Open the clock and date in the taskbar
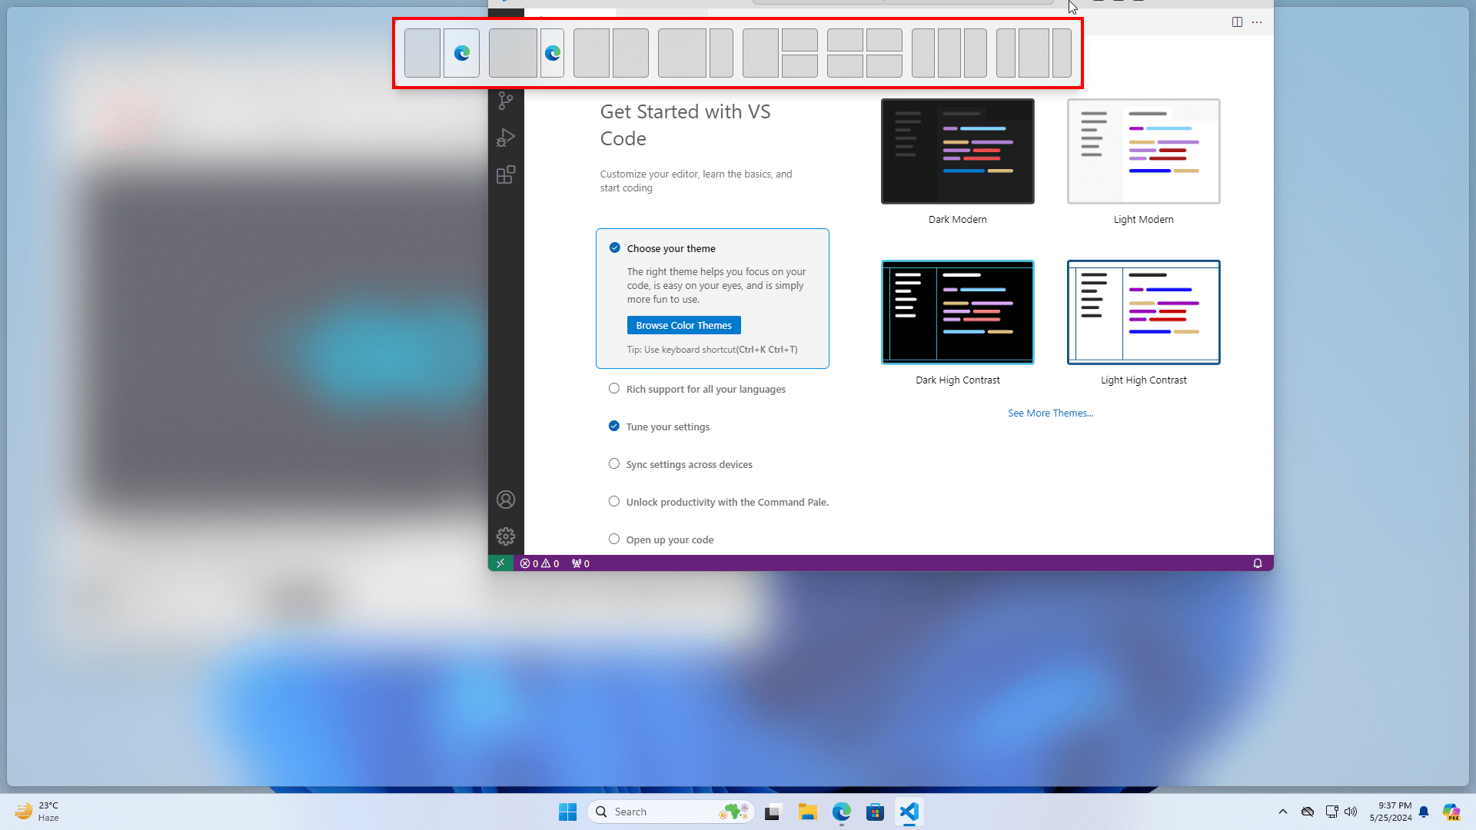The width and height of the screenshot is (1476, 830). 1395,811
